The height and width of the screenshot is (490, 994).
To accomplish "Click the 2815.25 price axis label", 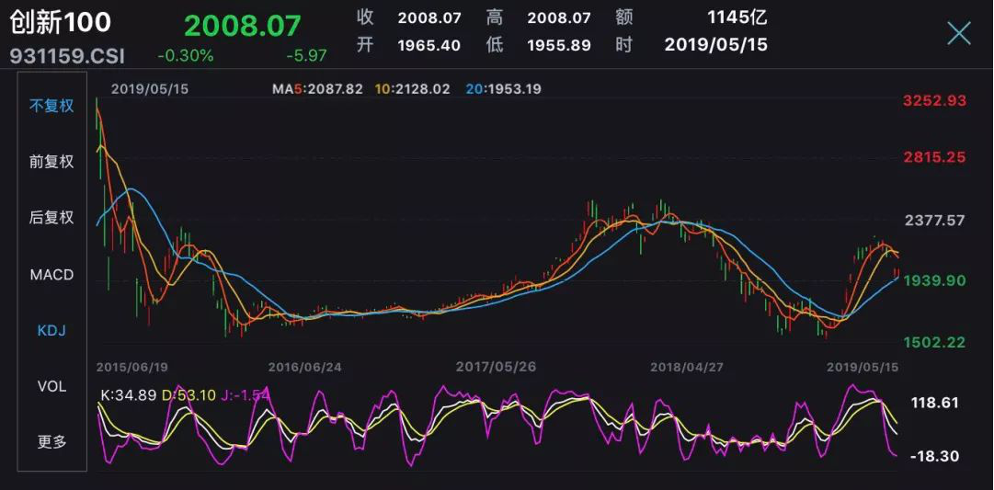I will (x=936, y=156).
